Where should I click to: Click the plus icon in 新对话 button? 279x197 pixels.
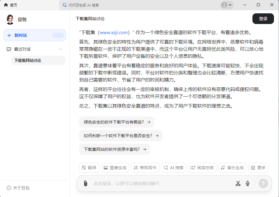point(9,35)
